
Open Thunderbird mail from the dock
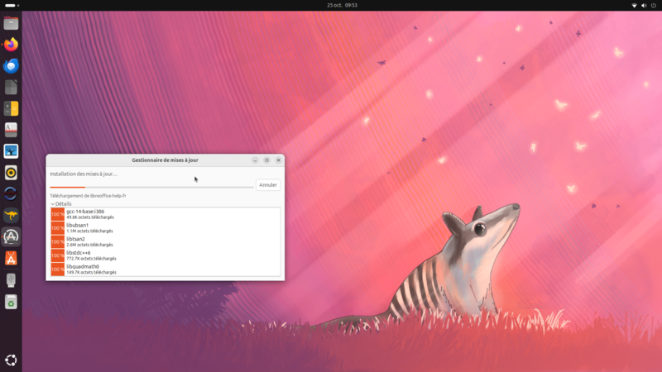(11, 66)
